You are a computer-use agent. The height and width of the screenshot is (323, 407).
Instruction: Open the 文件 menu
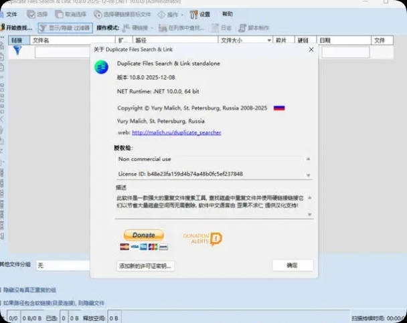[10, 14]
